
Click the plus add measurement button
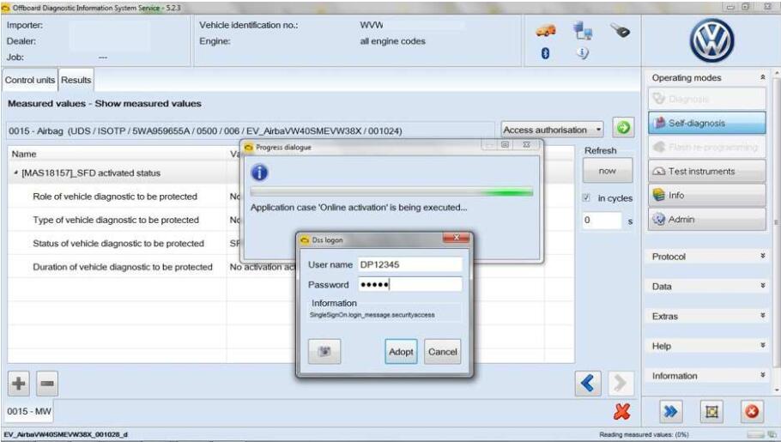(x=19, y=383)
